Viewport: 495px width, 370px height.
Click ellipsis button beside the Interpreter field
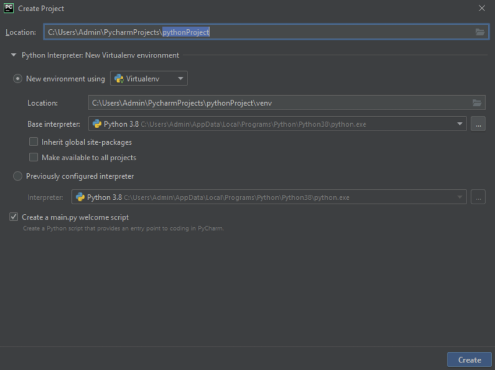[x=478, y=197]
